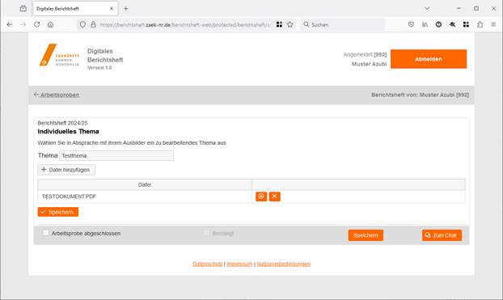Click Berichtsheft von: Muster Azubi text
The width and height of the screenshot is (503, 300).
click(421, 95)
